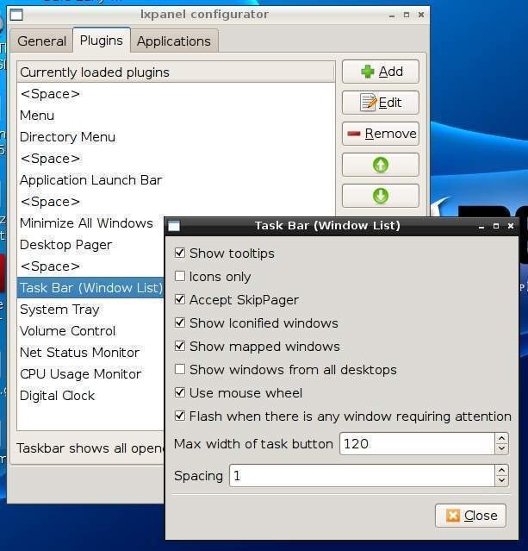Image resolution: width=528 pixels, height=551 pixels.
Task: Close the Task Bar settings dialog
Action: point(470,516)
